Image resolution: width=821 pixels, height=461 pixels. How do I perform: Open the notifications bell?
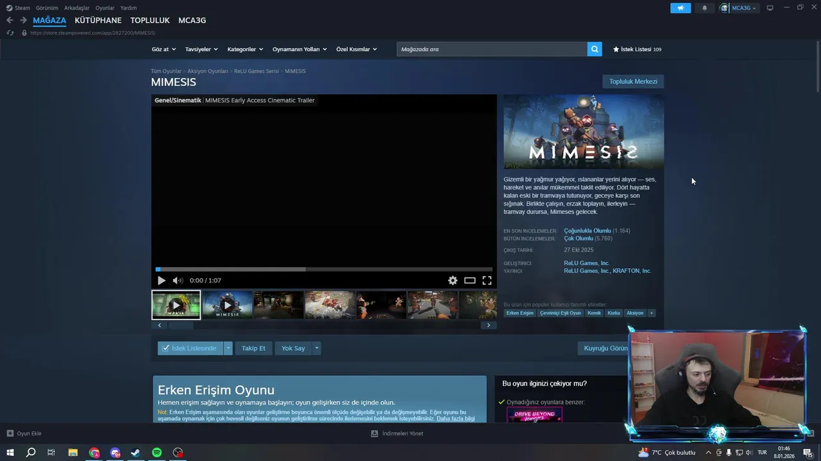coord(705,8)
